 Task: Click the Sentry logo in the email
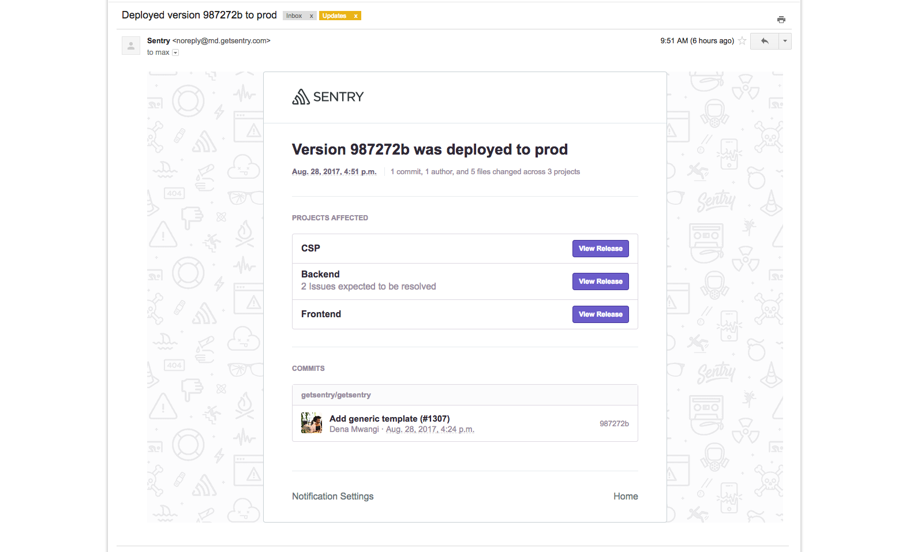[x=328, y=97]
